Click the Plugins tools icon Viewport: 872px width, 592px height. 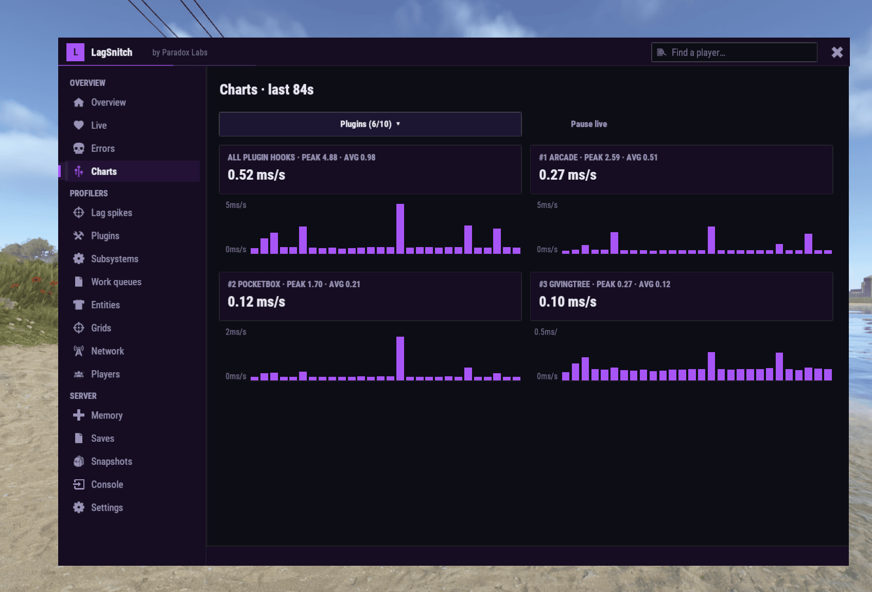tap(79, 236)
